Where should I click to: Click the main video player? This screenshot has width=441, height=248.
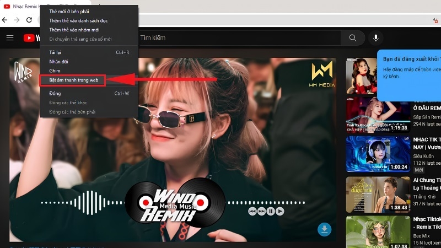point(173,149)
